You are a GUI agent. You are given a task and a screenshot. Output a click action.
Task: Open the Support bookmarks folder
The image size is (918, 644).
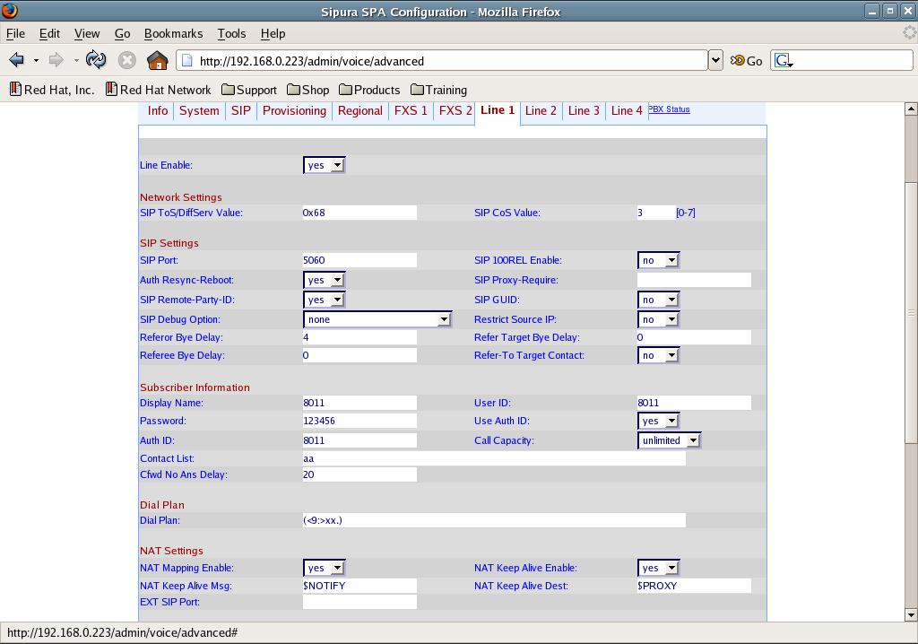point(248,90)
